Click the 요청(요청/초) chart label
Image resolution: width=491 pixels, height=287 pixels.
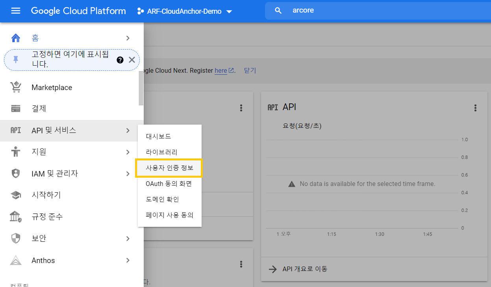click(302, 126)
